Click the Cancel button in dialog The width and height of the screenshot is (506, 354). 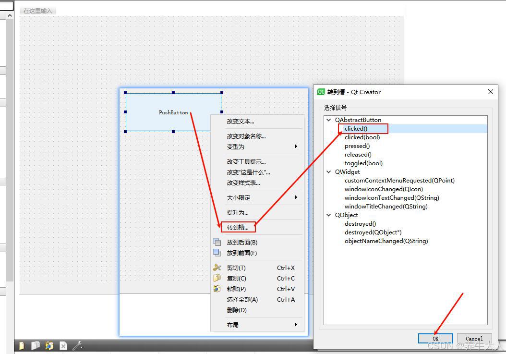click(474, 339)
